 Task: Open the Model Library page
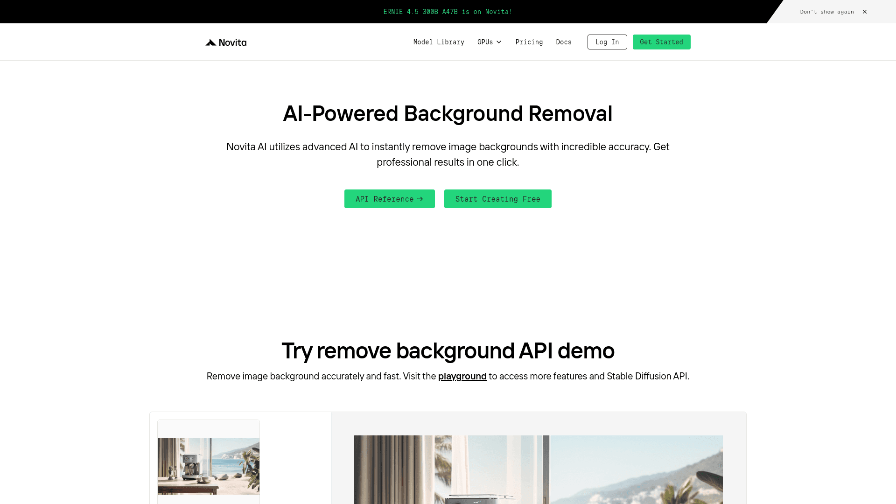439,42
